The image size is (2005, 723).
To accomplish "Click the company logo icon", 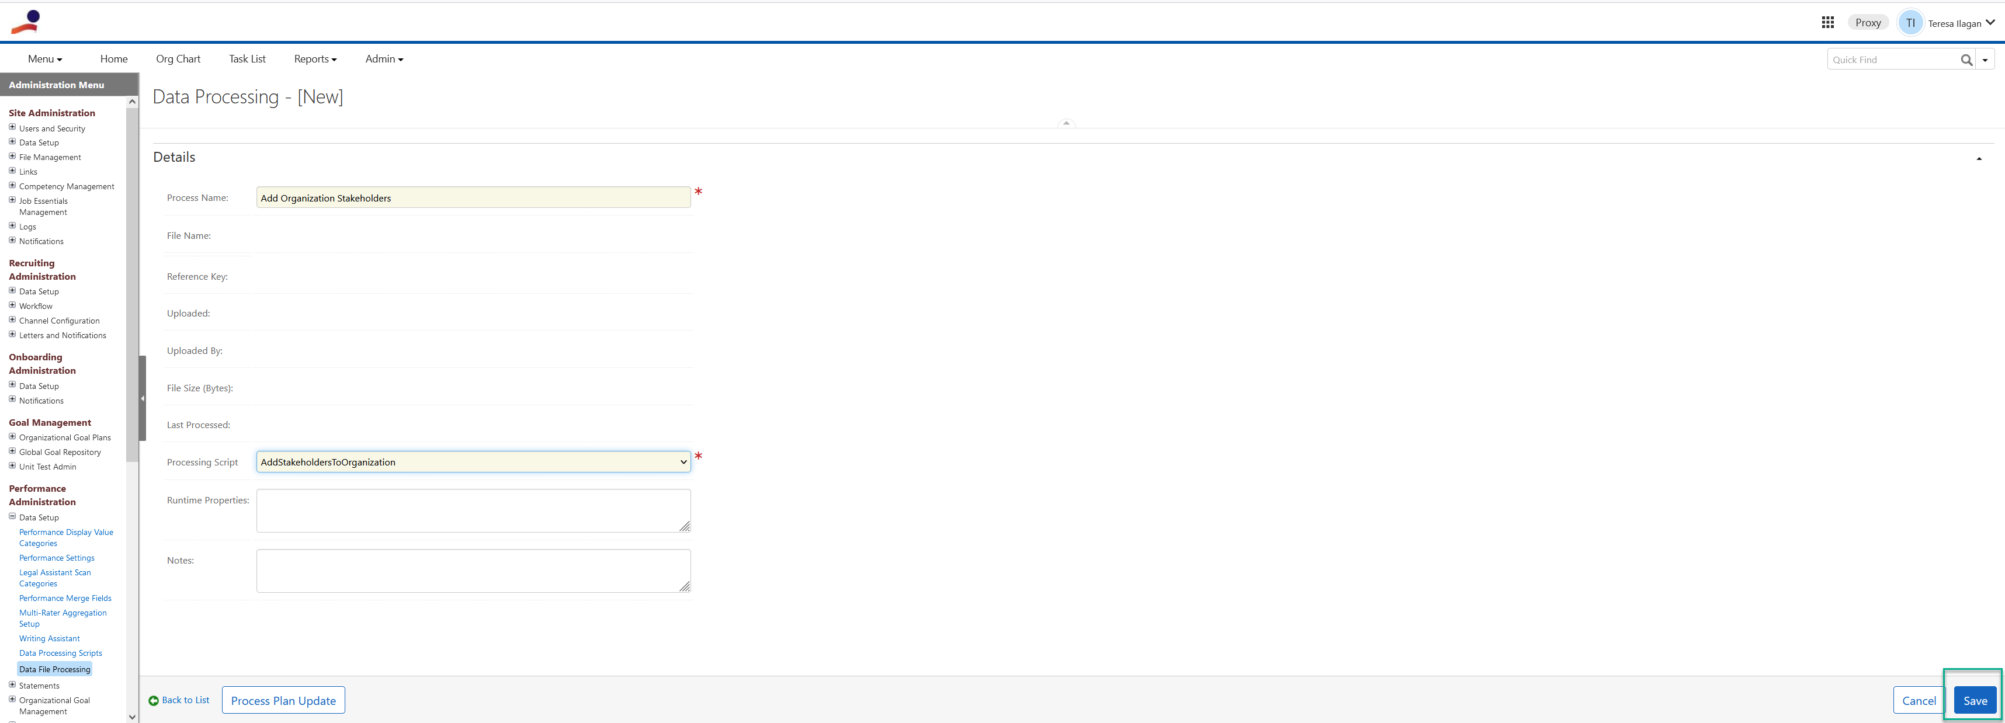I will tap(26, 22).
